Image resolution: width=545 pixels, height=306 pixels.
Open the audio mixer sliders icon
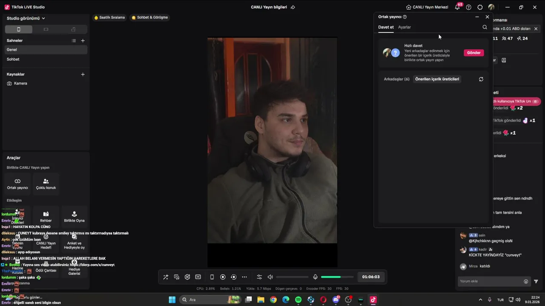click(x=259, y=277)
